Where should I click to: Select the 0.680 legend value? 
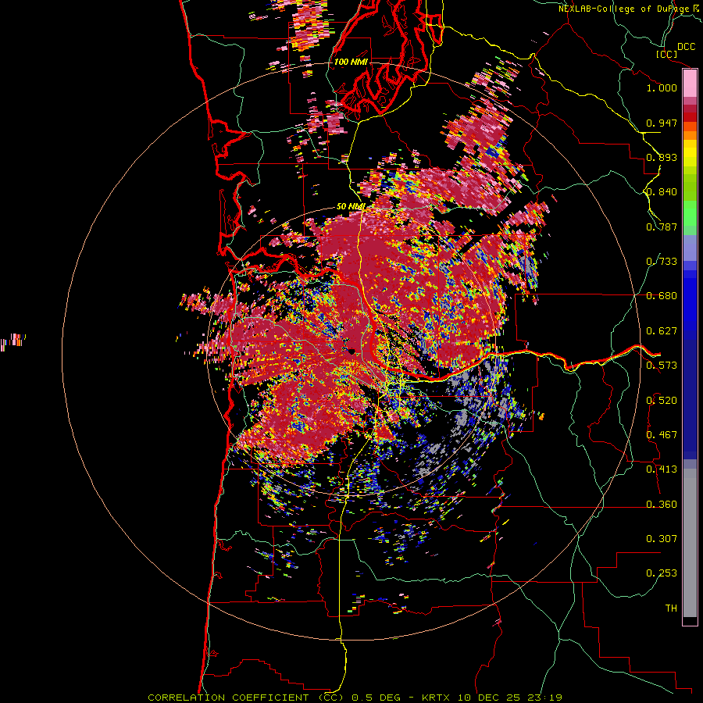tap(662, 296)
